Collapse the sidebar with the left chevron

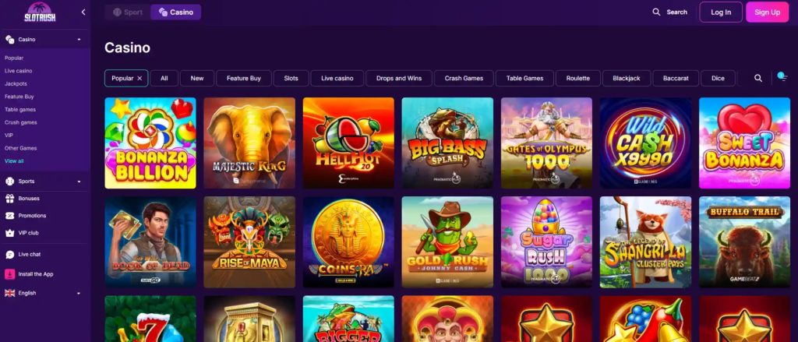coord(83,12)
